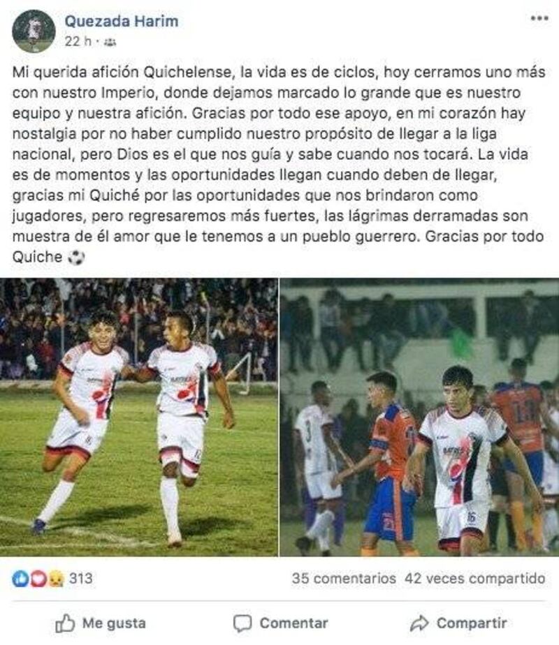Click the Comentar button label
The image size is (559, 645).
coord(294,623)
